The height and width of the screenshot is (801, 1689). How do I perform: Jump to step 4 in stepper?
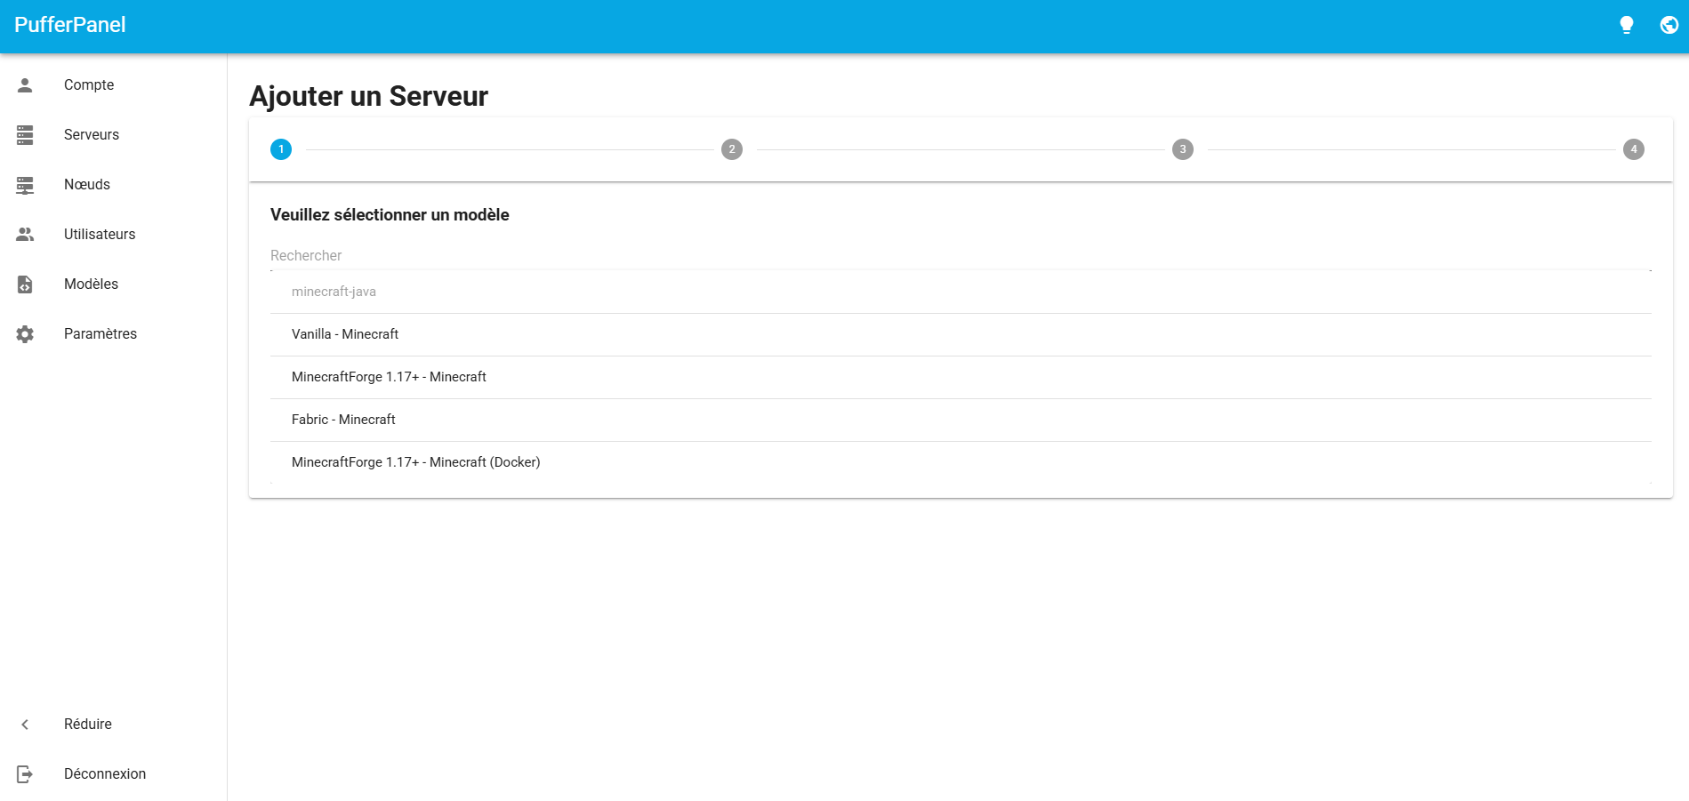click(1633, 149)
